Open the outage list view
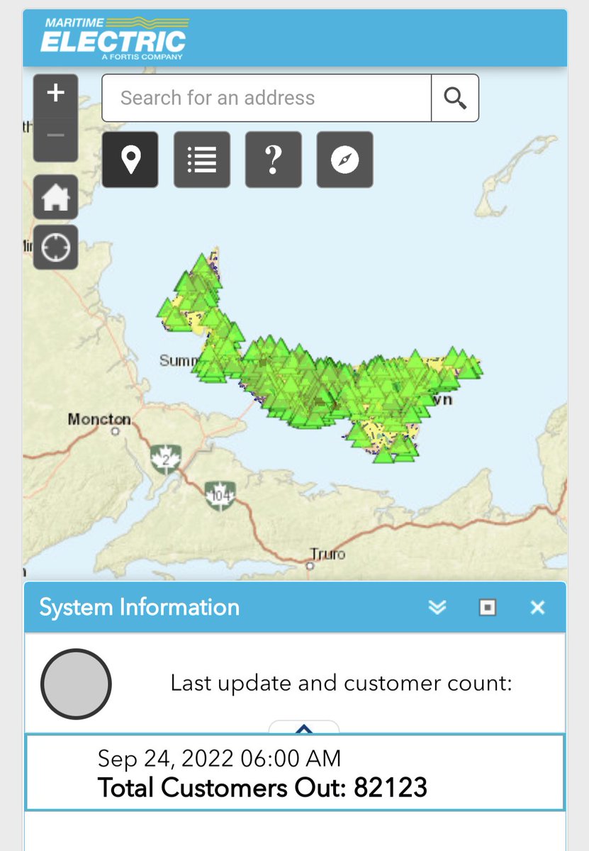Screen dimensions: 589x851 pyautogui.click(x=201, y=160)
